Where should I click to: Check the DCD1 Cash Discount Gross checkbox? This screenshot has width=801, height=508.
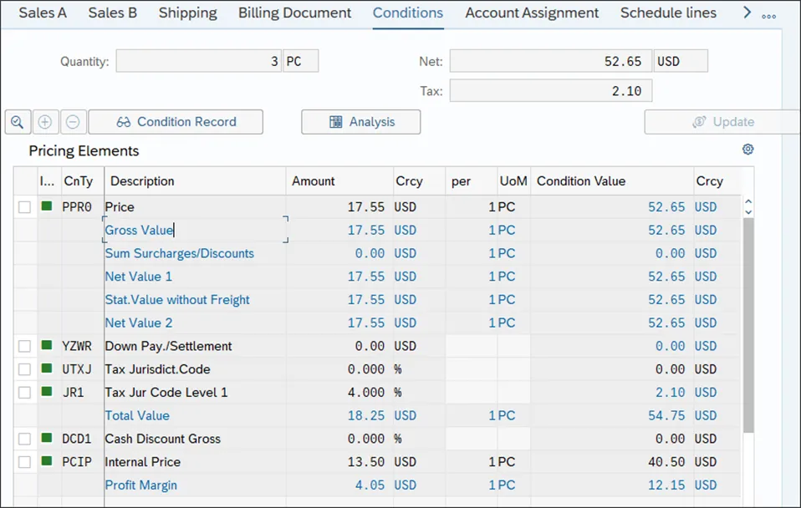(x=25, y=439)
